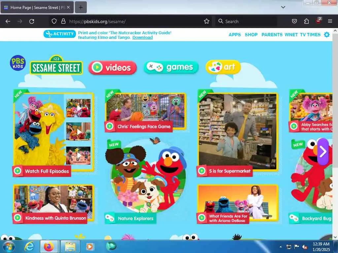
Task: Play icon beside S is for Supermarket
Action: pyautogui.click(x=202, y=171)
